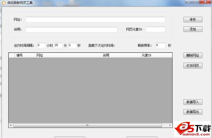212x138 pixels.
Task: Click the 元素ID column header
Action: [156, 55]
